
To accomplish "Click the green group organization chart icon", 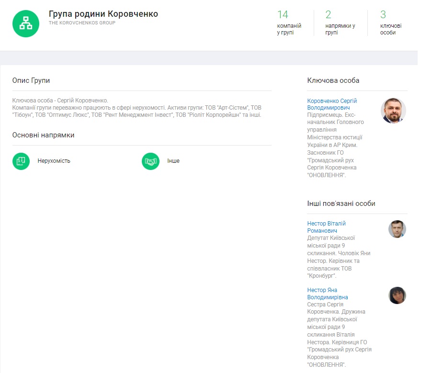I will click(x=26, y=23).
